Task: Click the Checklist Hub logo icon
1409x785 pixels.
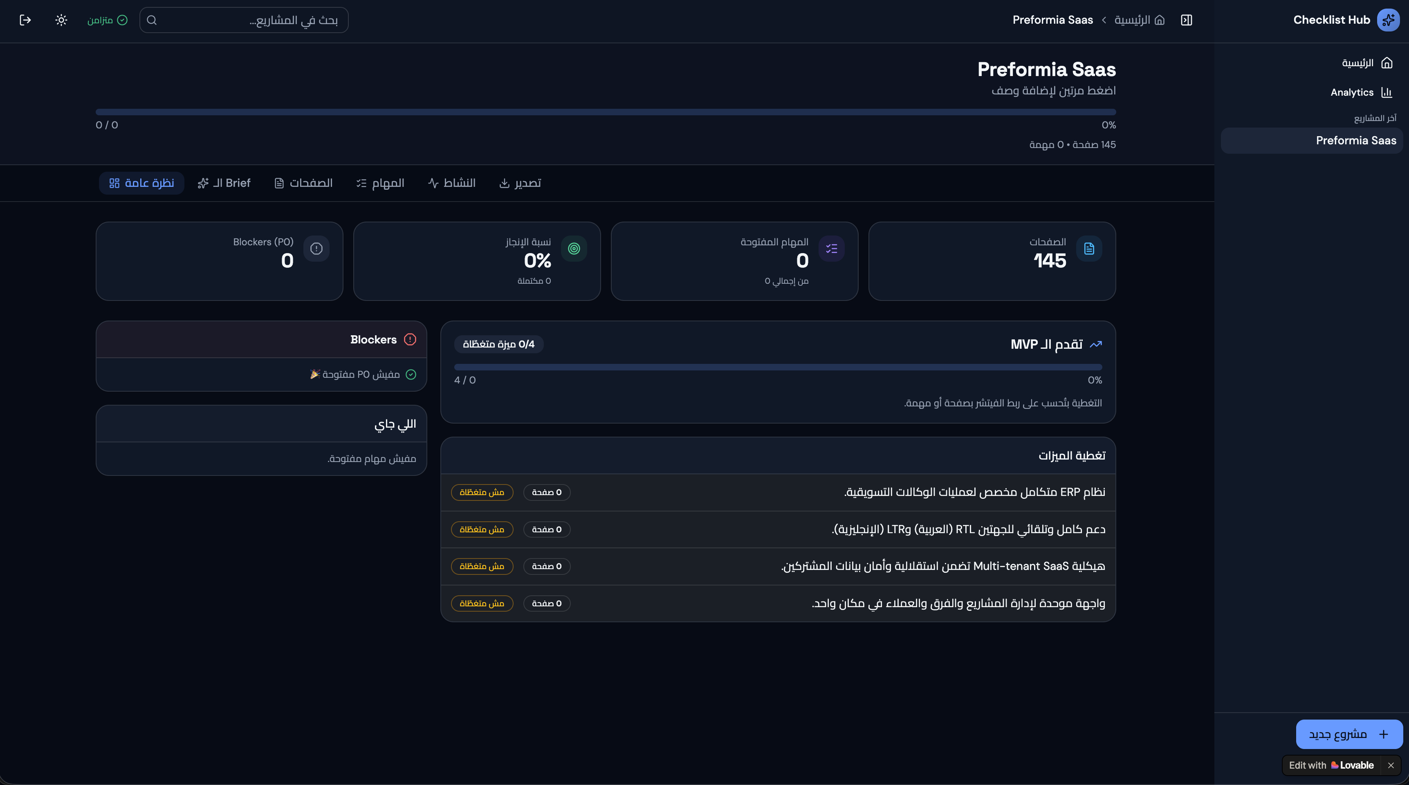Action: (x=1388, y=20)
